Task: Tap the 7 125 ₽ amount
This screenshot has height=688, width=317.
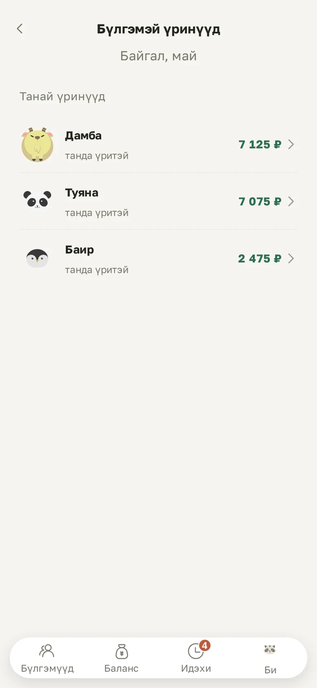Action: coord(260,144)
